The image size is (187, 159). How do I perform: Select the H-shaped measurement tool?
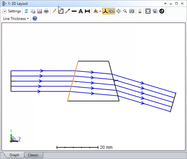(87, 11)
